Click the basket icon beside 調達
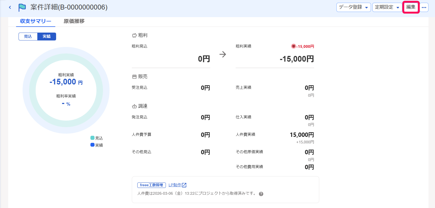The image size is (435, 208). point(134,106)
